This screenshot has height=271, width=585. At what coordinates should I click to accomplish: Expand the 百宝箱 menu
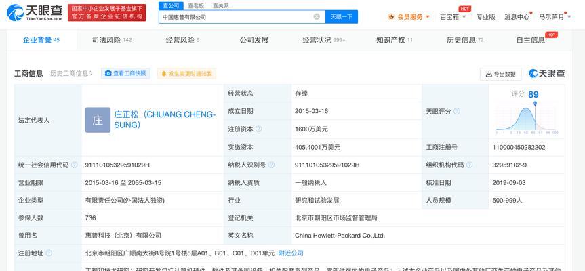coord(453,17)
